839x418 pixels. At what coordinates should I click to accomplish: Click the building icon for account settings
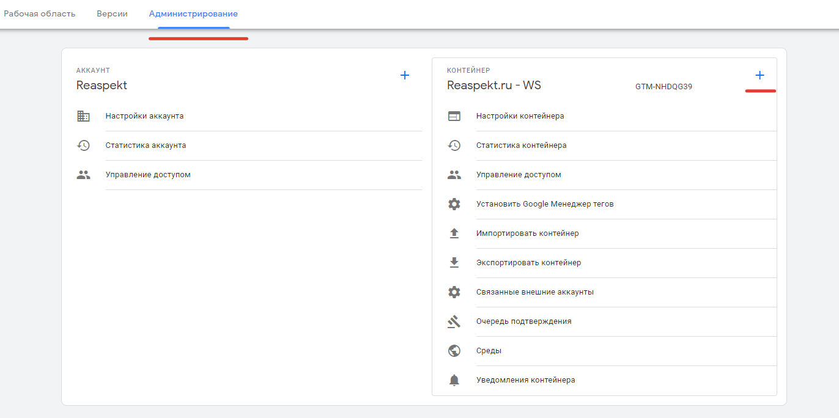click(x=83, y=116)
